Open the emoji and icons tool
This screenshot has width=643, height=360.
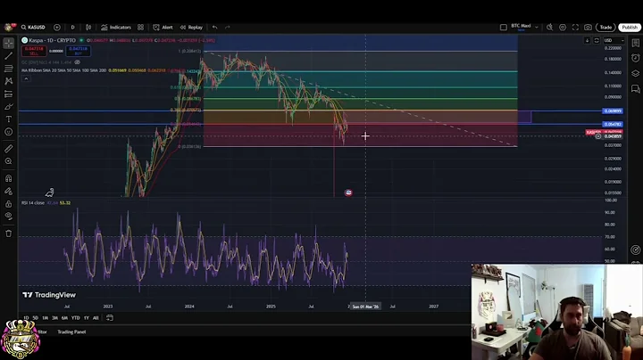pyautogui.click(x=8, y=132)
